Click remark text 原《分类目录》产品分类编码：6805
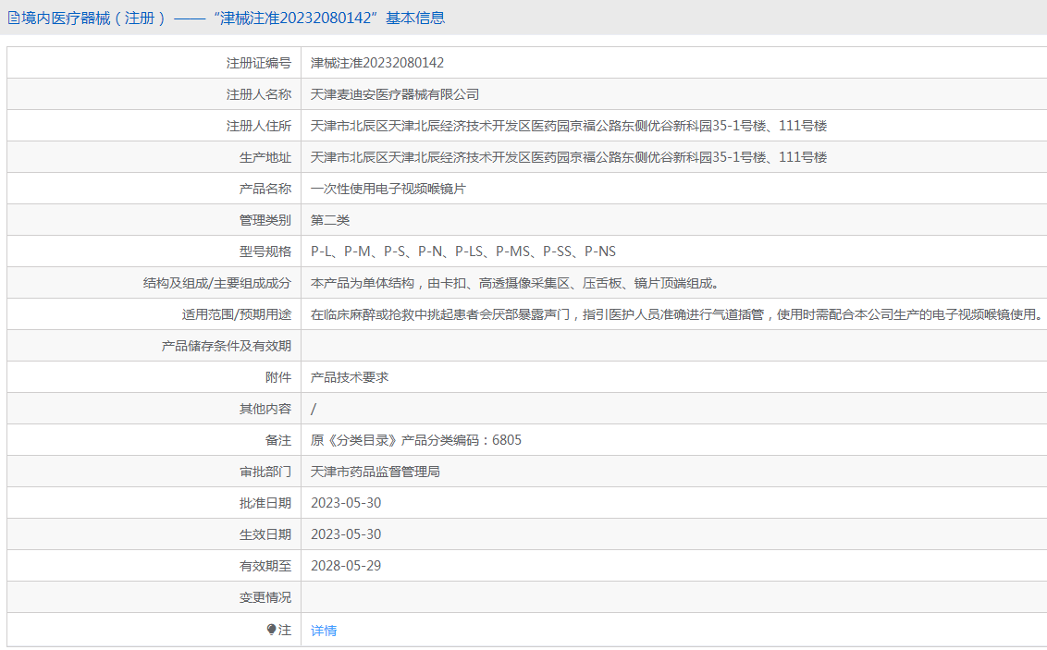This screenshot has height=650, width=1047. 416,440
